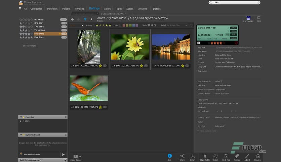Filter by green color swatch

[x=130, y=25]
